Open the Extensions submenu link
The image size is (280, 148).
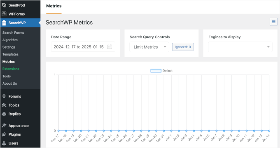click(11, 69)
